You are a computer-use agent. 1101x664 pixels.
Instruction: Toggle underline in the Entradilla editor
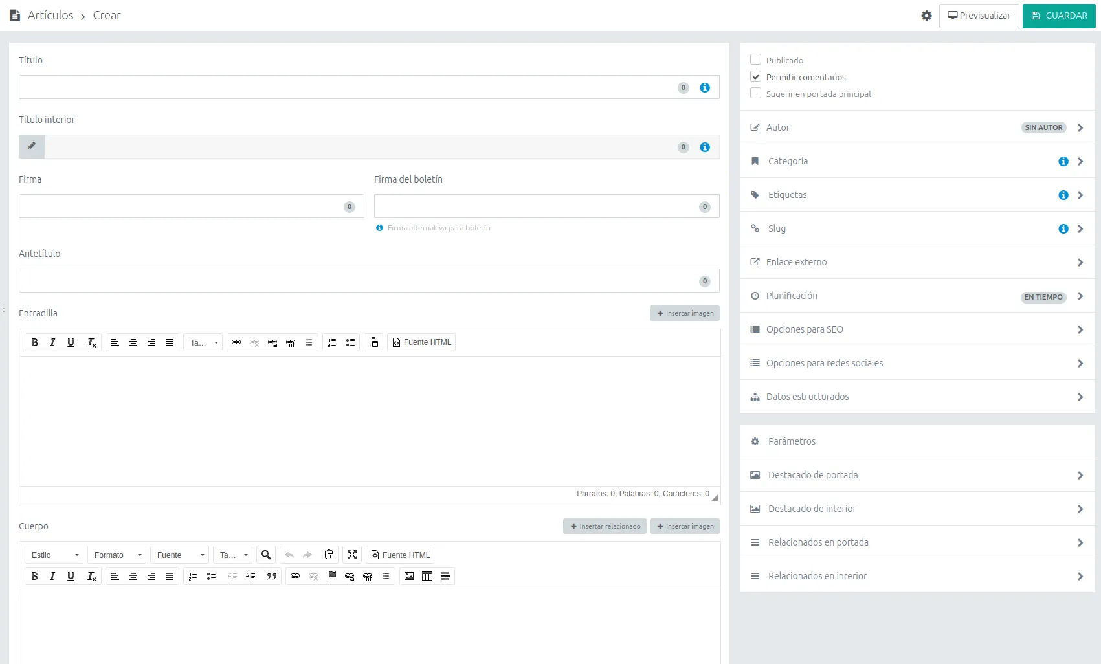pos(71,342)
